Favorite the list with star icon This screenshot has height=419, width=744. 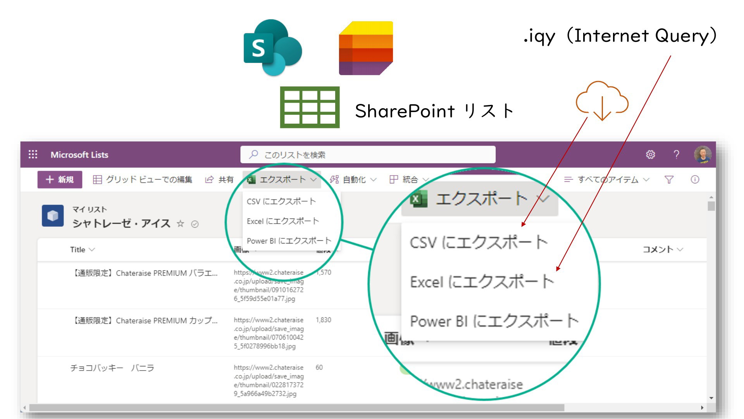tap(180, 224)
